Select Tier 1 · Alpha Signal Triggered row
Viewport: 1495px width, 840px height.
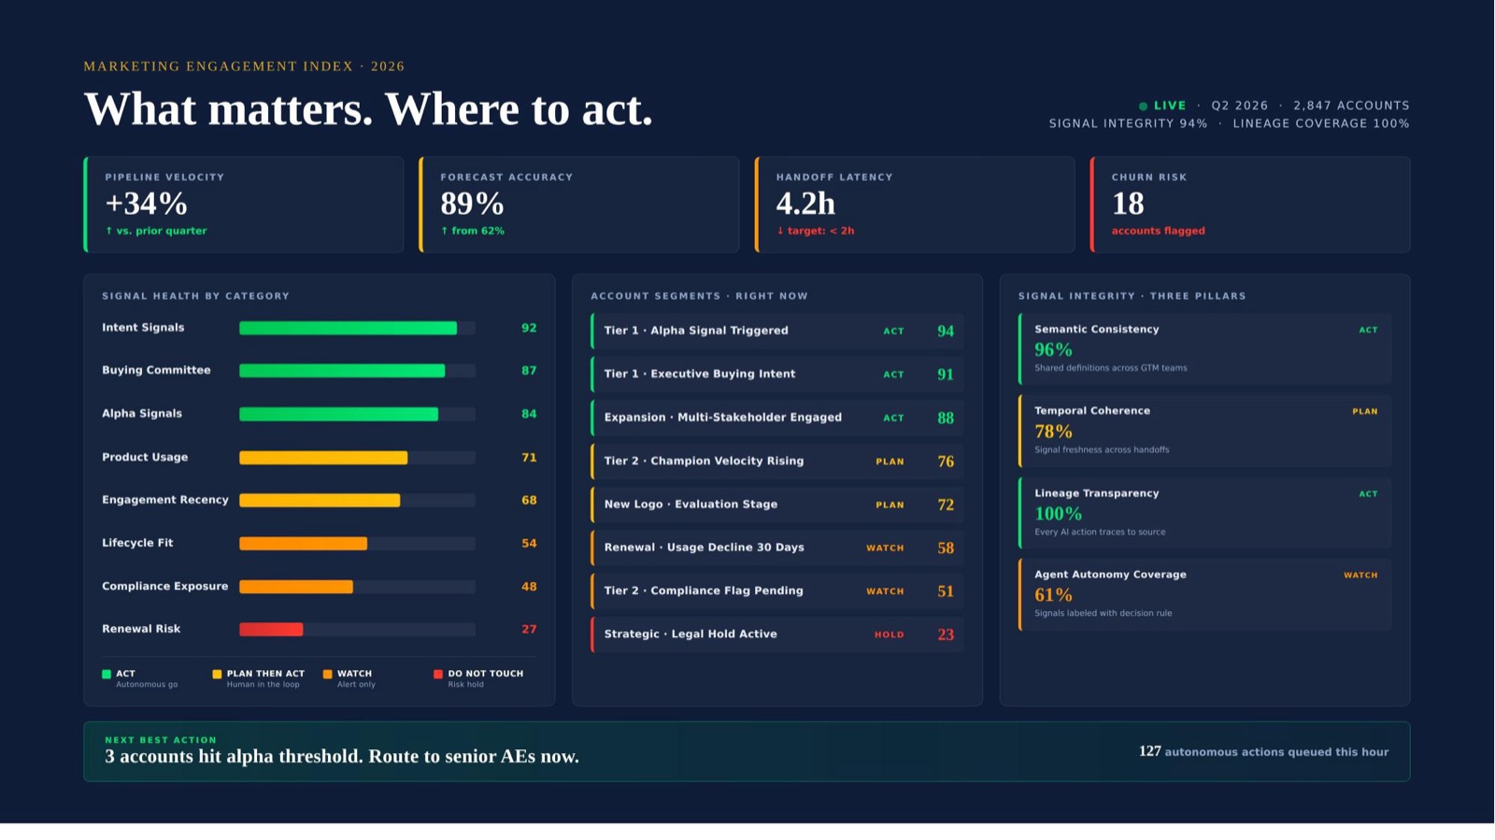[777, 331]
